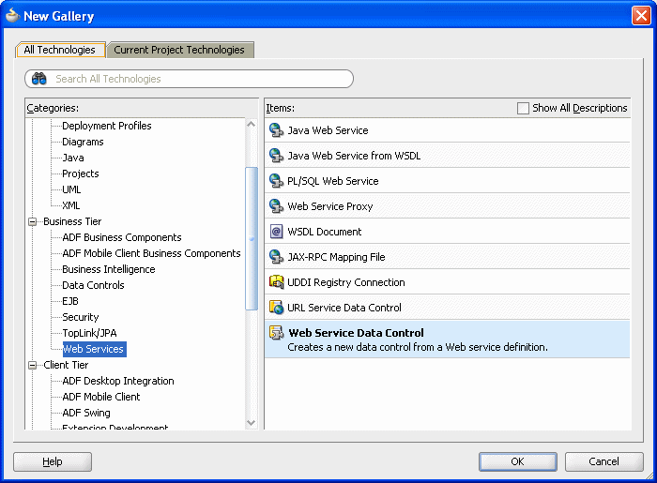Select Deployment Profiles category

(x=106, y=126)
